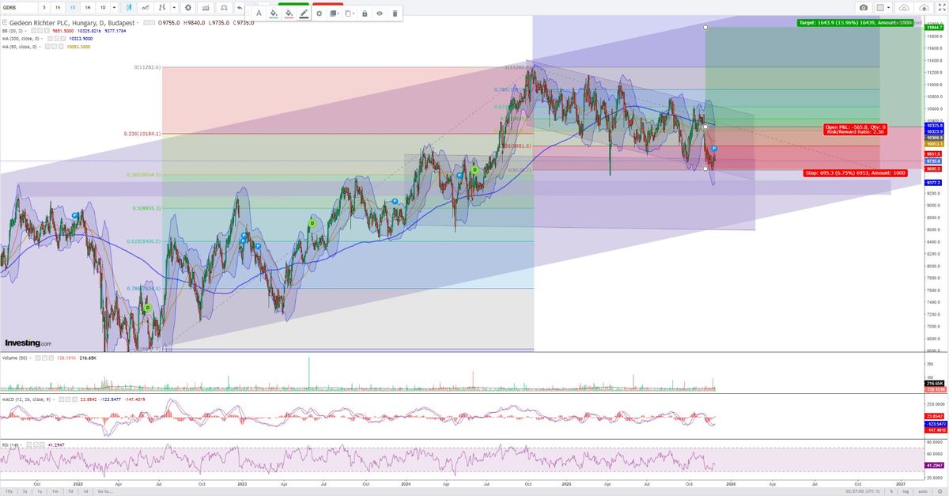
Task: Click the 'Go to...' date button
Action: point(104,491)
